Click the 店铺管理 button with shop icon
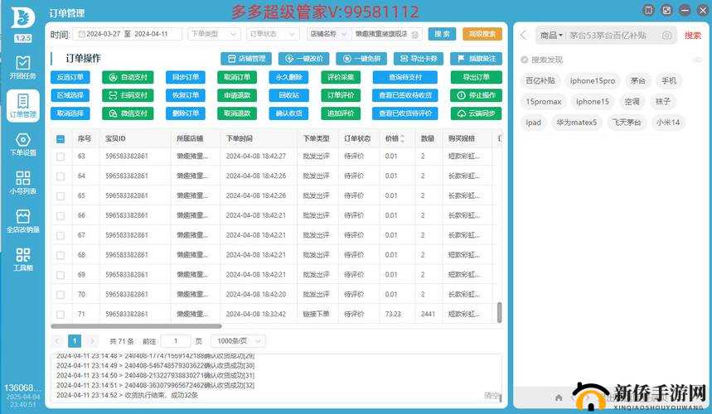The height and width of the screenshot is (414, 712). pos(246,59)
